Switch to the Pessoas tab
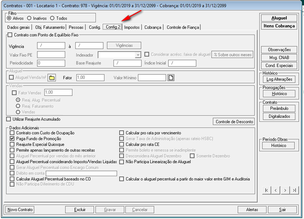 pyautogui.click(x=76, y=27)
